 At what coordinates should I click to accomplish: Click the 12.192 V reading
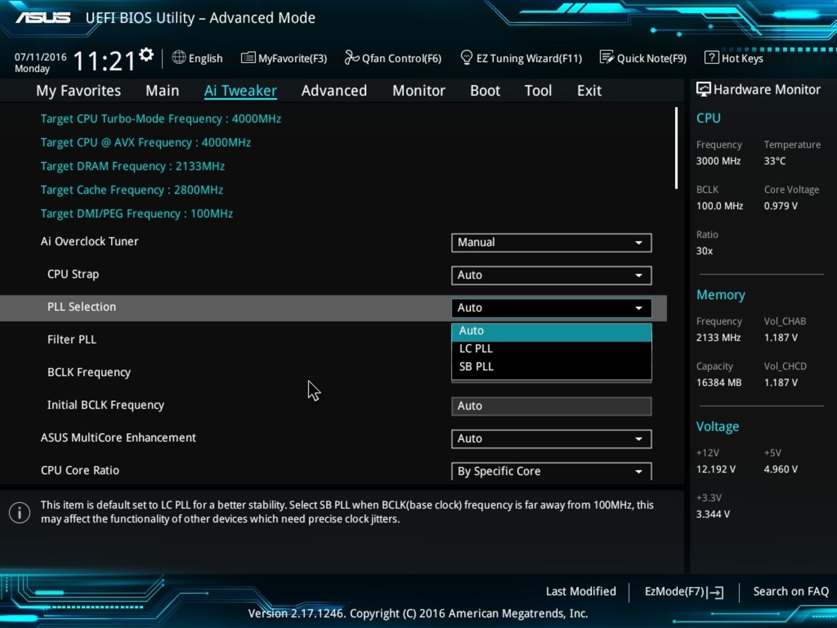point(716,469)
